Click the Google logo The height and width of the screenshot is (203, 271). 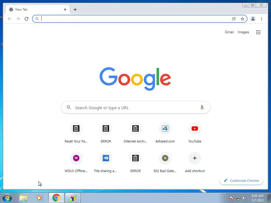point(135,79)
